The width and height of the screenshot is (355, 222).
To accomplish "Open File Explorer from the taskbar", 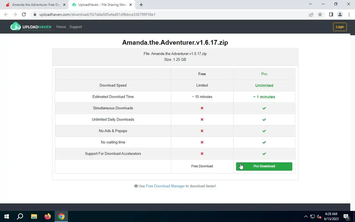I will [x=34, y=216].
